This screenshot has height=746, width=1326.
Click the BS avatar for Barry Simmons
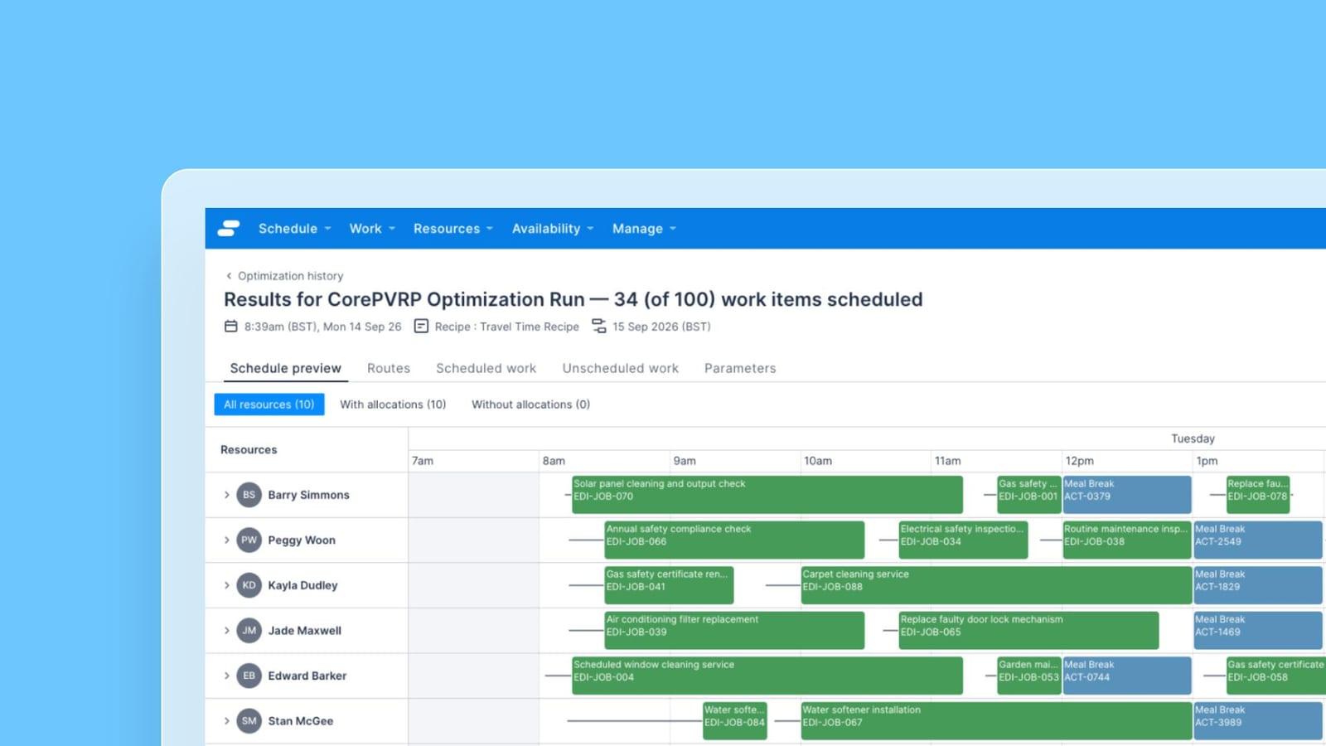point(249,495)
